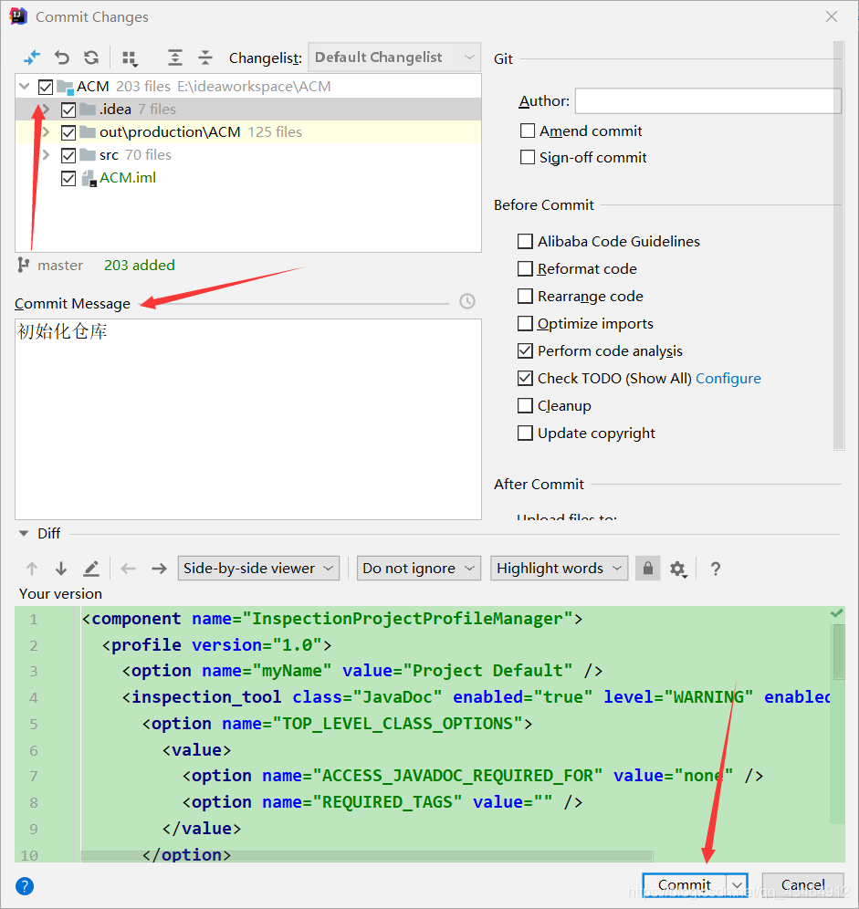This screenshot has width=859, height=909.
Task: Select the Show Diff icon in the toolbar
Action: (x=31, y=57)
